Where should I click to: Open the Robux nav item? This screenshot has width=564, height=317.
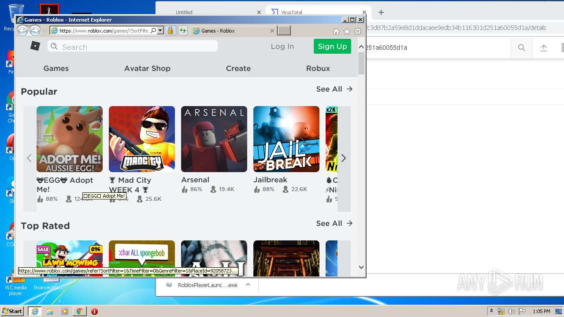pyautogui.click(x=318, y=68)
